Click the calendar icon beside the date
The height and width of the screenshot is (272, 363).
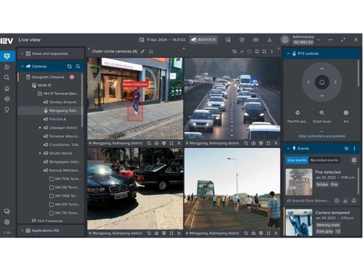pyautogui.click(x=142, y=40)
